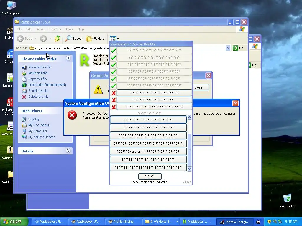Click the first enabled button beside red X
Image resolution: width=302 pixels, height=226 pixels.
tap(155, 93)
